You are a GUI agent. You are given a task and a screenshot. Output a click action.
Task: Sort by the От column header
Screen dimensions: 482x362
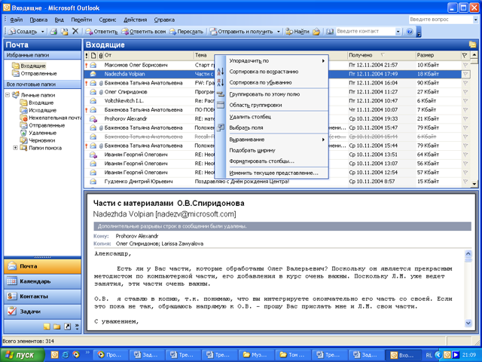pos(148,55)
